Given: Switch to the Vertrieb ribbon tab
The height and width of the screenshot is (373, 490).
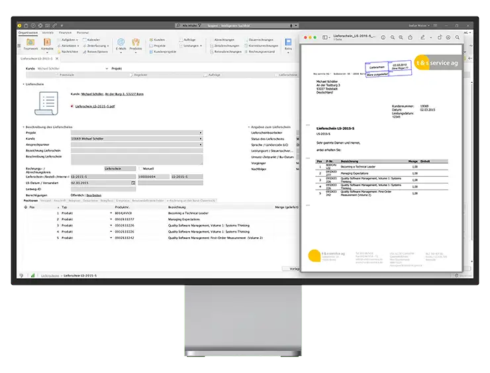Looking at the screenshot, I should click(x=48, y=32).
